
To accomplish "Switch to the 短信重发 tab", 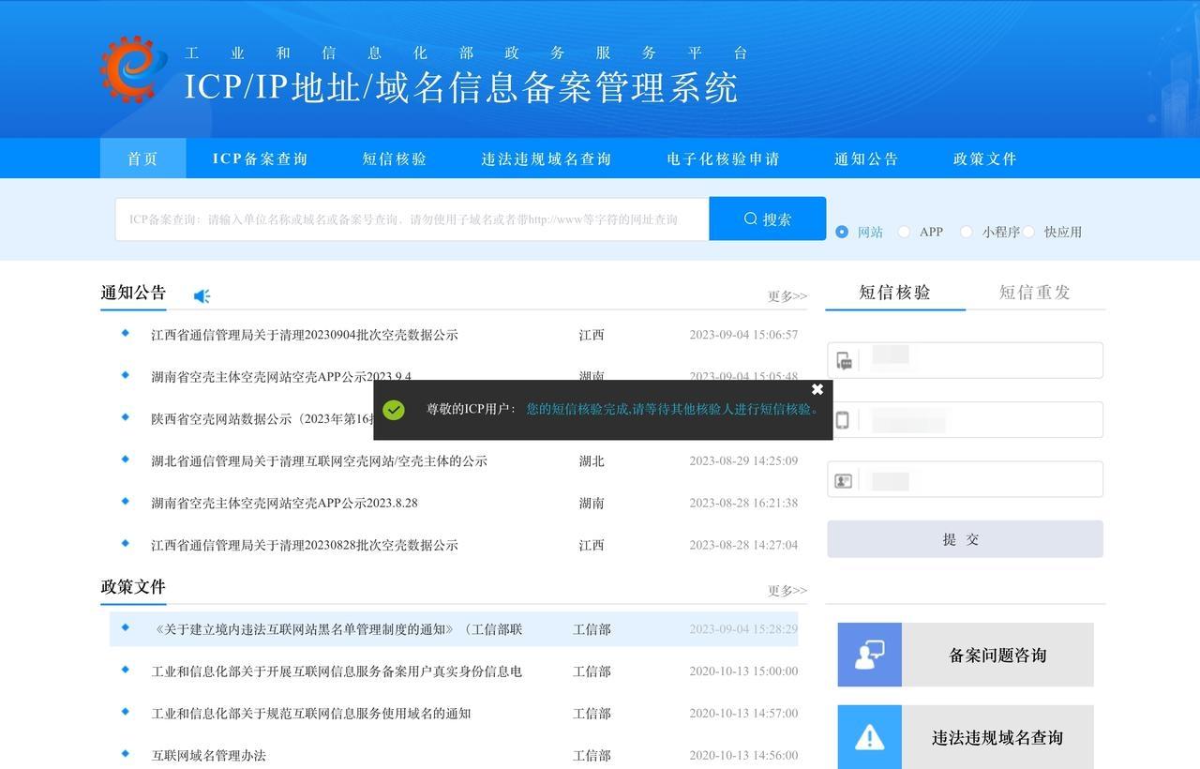I will coord(1034,292).
